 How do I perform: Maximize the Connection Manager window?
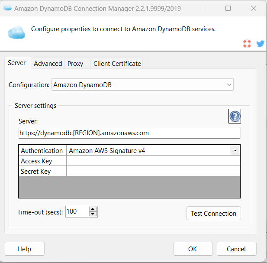click(x=228, y=8)
